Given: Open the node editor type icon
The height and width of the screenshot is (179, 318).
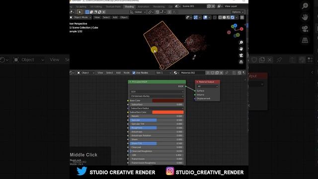Looking at the screenshot, I should (72, 73).
